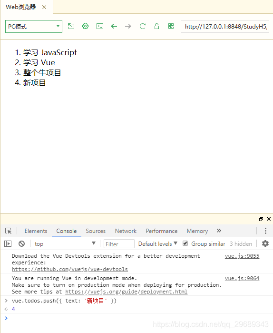Switch to the Elements tab
Screen dimensions: 273x333
pyautogui.click(x=36, y=231)
